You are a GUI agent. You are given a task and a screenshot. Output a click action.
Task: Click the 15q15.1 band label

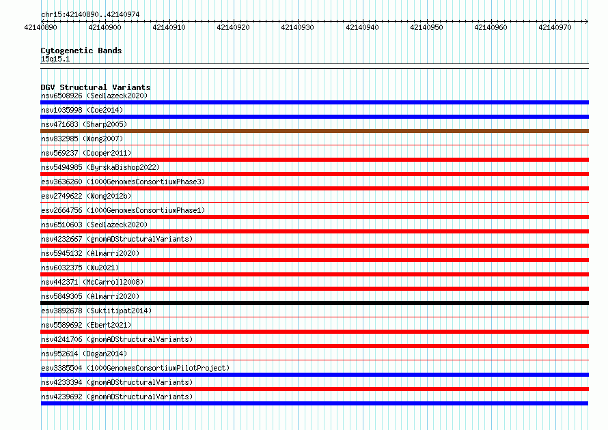click(55, 59)
